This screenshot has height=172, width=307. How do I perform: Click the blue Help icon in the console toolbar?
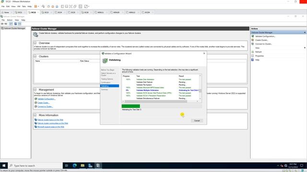point(15,24)
